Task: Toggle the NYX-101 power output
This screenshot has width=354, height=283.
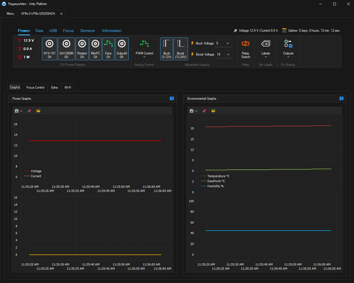Action: [x=49, y=49]
